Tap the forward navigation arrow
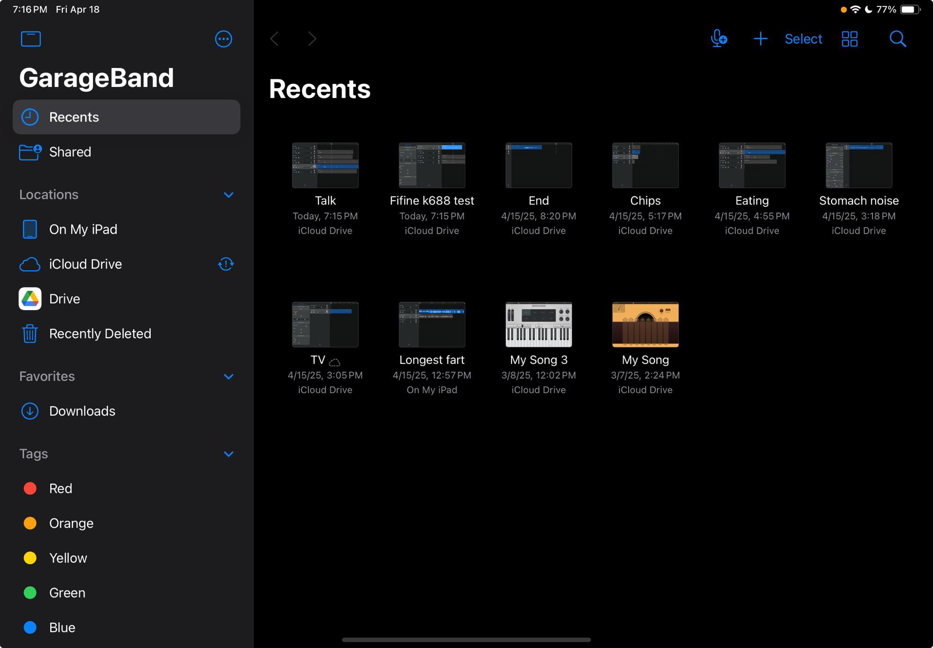Screen dimensions: 933x648 [312, 39]
